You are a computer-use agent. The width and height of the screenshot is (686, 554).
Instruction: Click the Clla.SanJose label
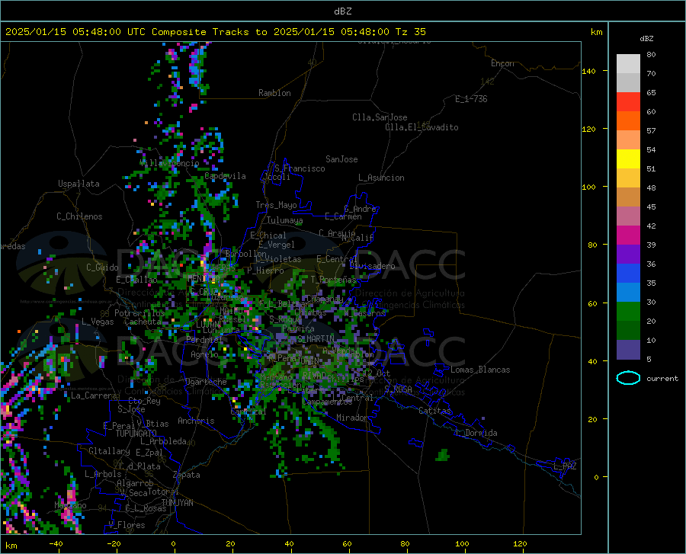pyautogui.click(x=380, y=117)
